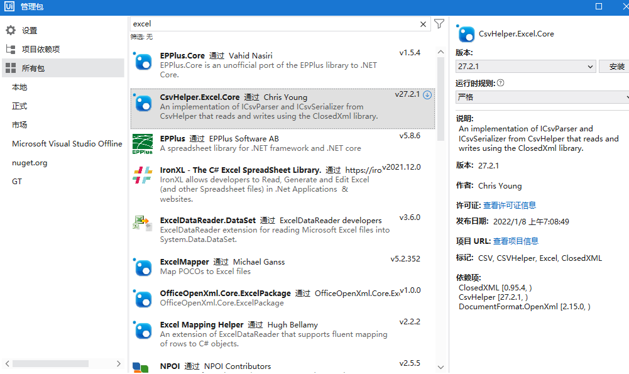Click the CsvHelper.Excel.Core list icon
629x374 pixels.
click(143, 103)
